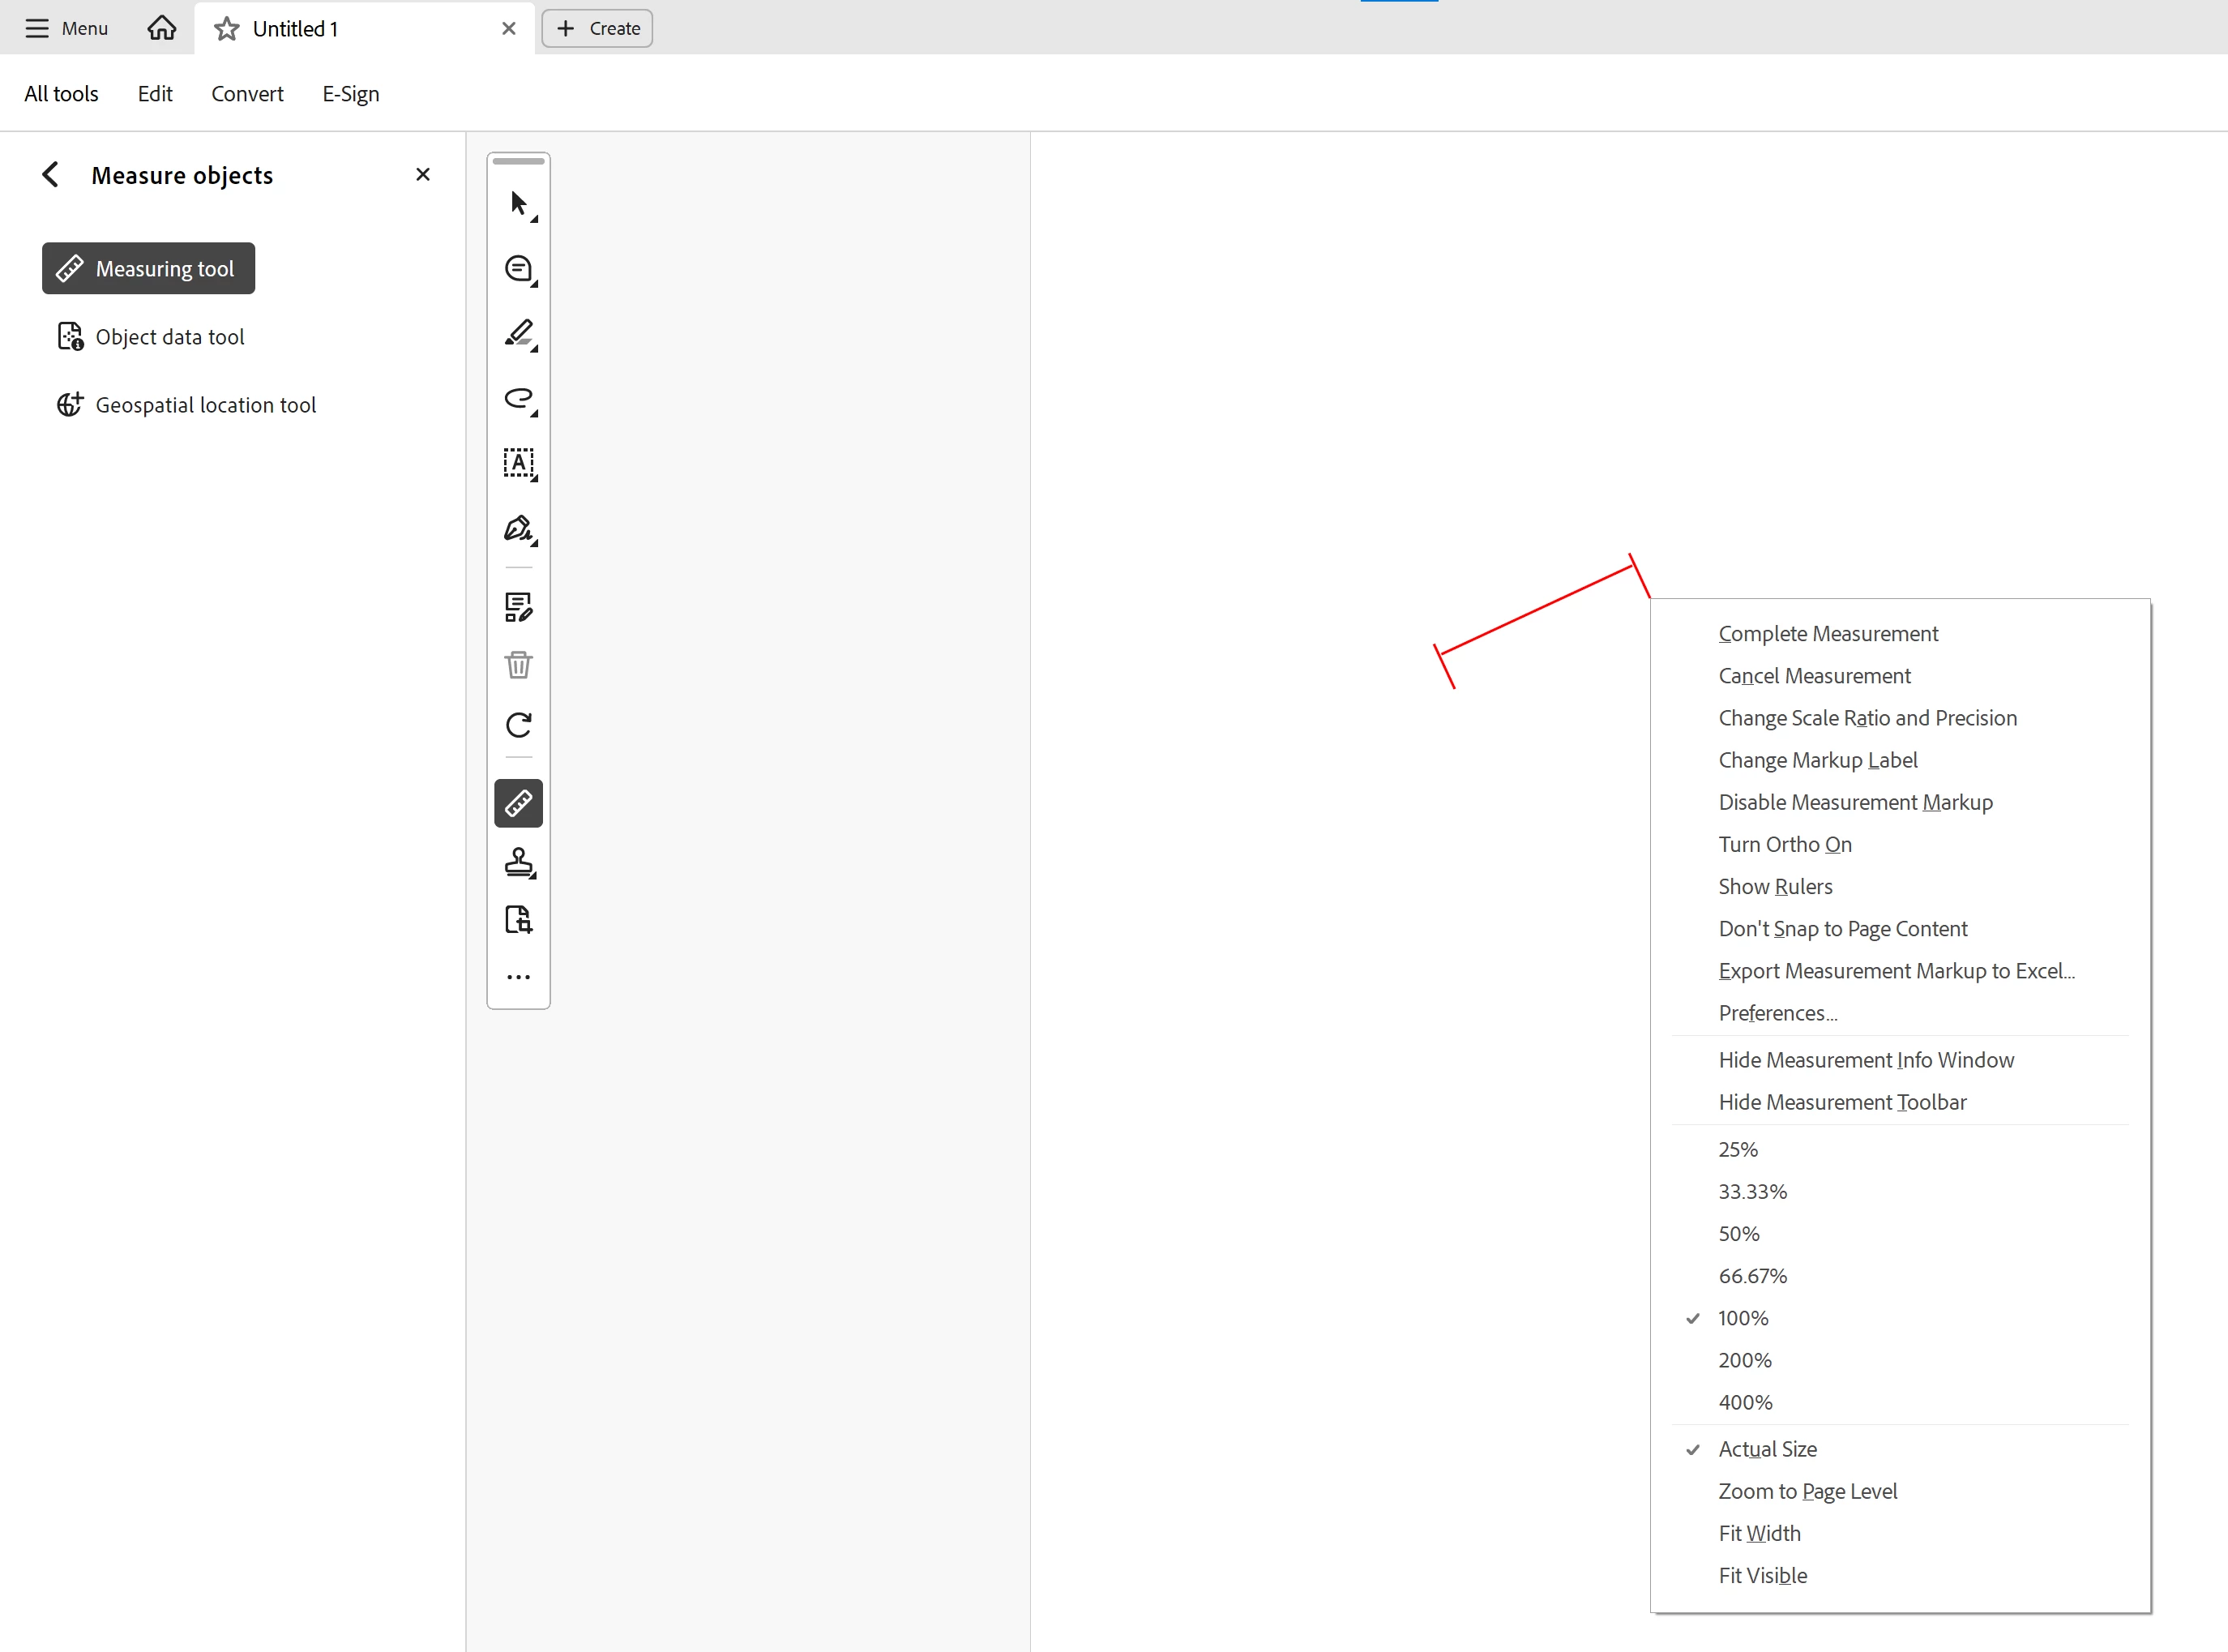The width and height of the screenshot is (2228, 1652).
Task: Select the arrow selection tool
Action: click(x=518, y=204)
